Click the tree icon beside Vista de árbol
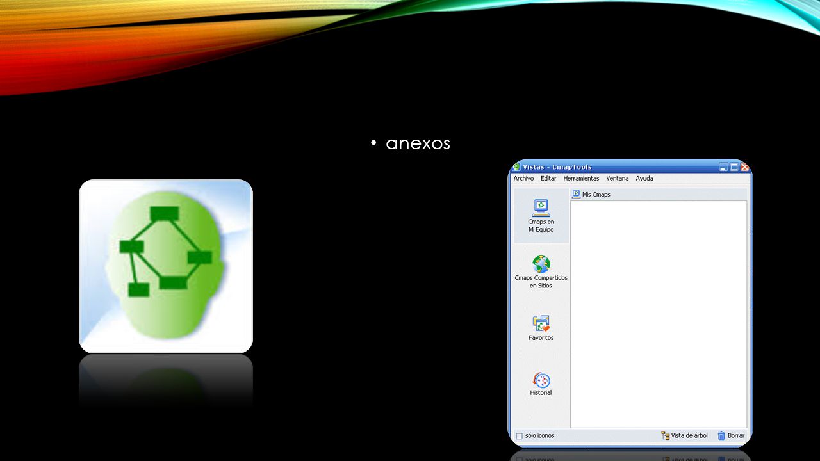Viewport: 820px width, 461px height. coord(665,435)
